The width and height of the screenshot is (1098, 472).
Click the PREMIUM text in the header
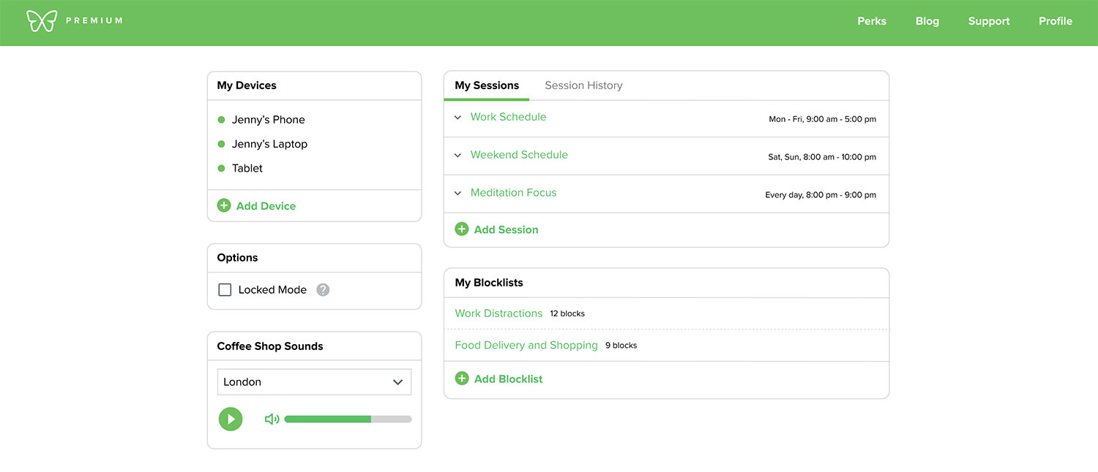tap(94, 20)
